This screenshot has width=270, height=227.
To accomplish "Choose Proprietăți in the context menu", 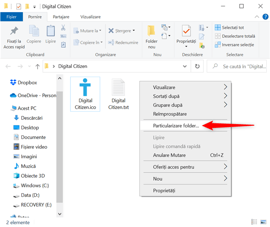I will click(185, 190).
